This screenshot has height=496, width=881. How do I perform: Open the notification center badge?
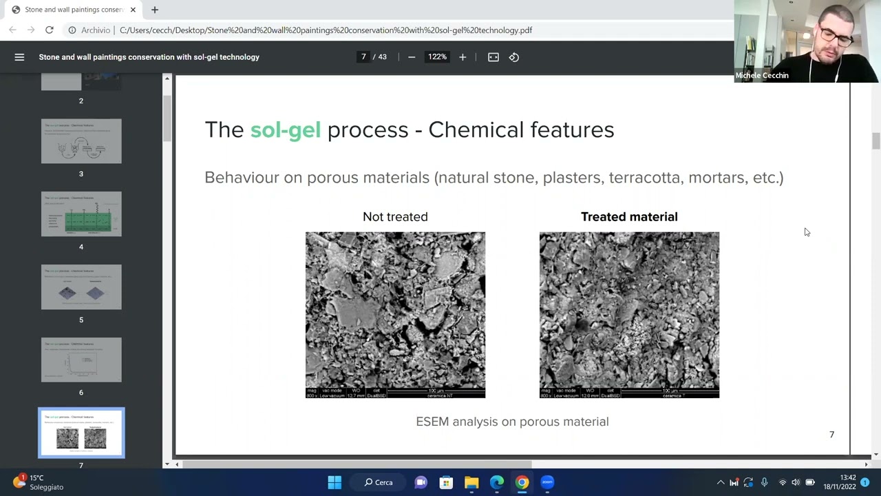click(865, 482)
